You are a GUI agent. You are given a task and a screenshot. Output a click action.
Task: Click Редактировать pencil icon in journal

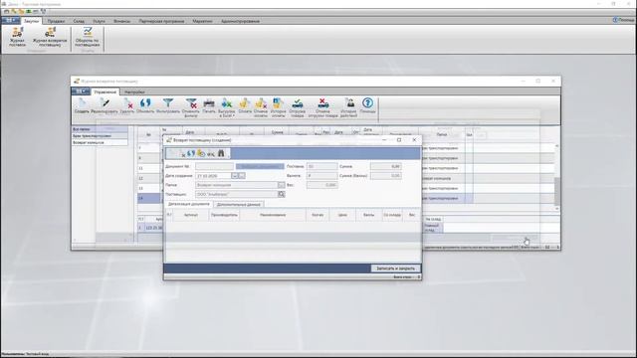coord(105,106)
